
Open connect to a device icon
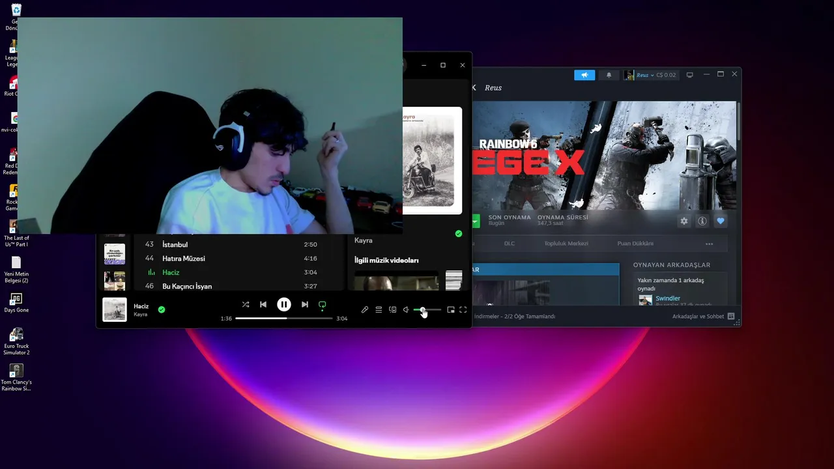coord(392,310)
